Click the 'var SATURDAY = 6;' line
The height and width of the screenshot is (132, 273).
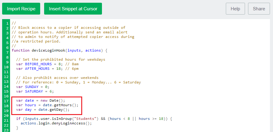coord(35,91)
